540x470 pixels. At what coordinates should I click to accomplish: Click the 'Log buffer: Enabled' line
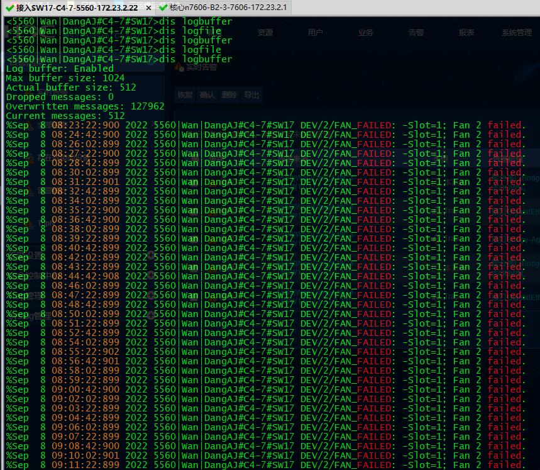click(x=60, y=69)
